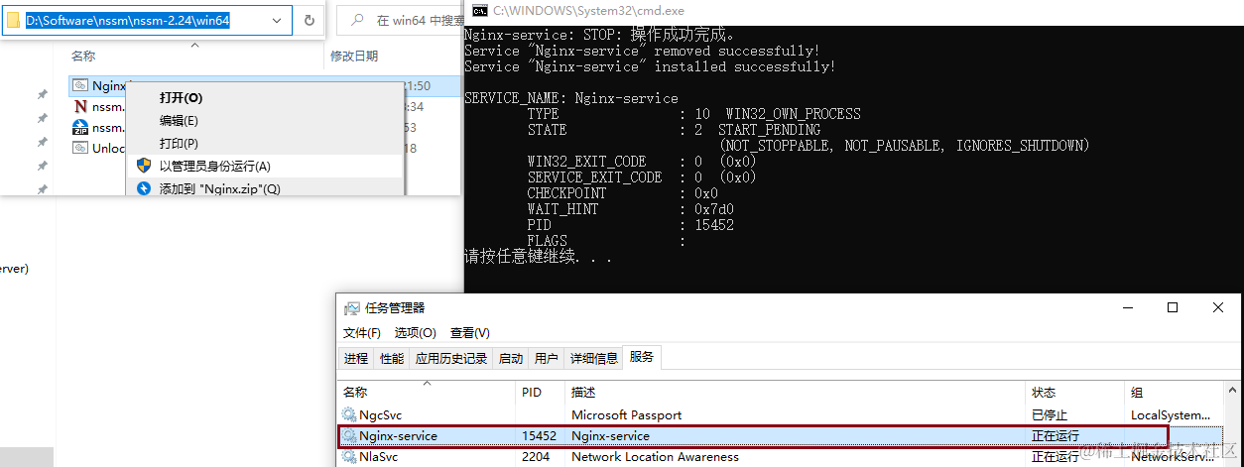This screenshot has height=467, width=1244.
Task: Select the NlaSvc service name
Action: click(x=378, y=457)
